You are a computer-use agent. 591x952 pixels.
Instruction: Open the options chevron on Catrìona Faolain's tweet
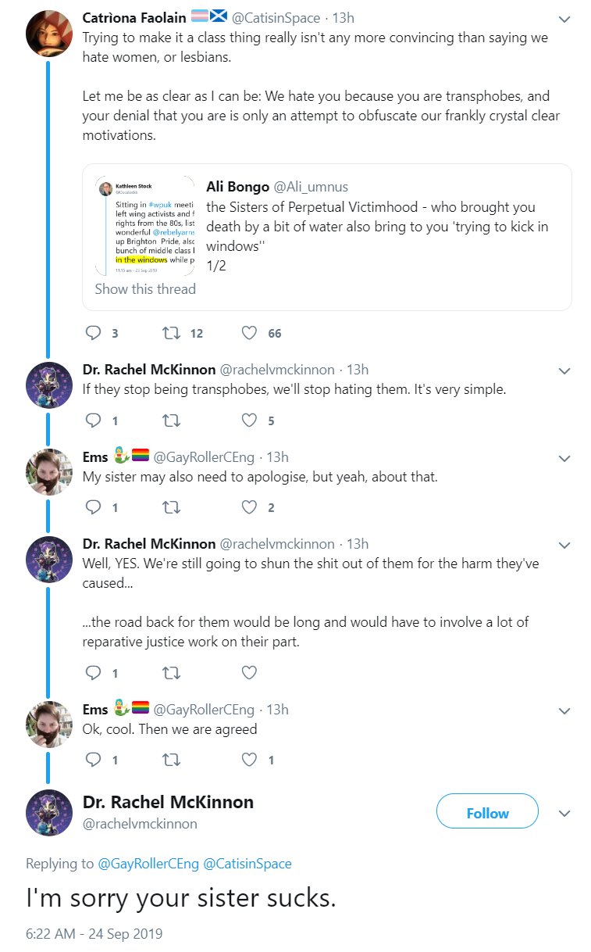[x=564, y=19]
